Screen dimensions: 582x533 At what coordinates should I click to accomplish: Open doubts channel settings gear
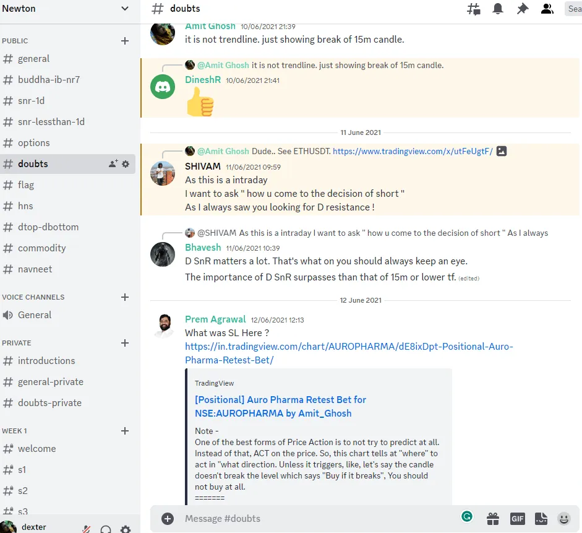tap(126, 164)
